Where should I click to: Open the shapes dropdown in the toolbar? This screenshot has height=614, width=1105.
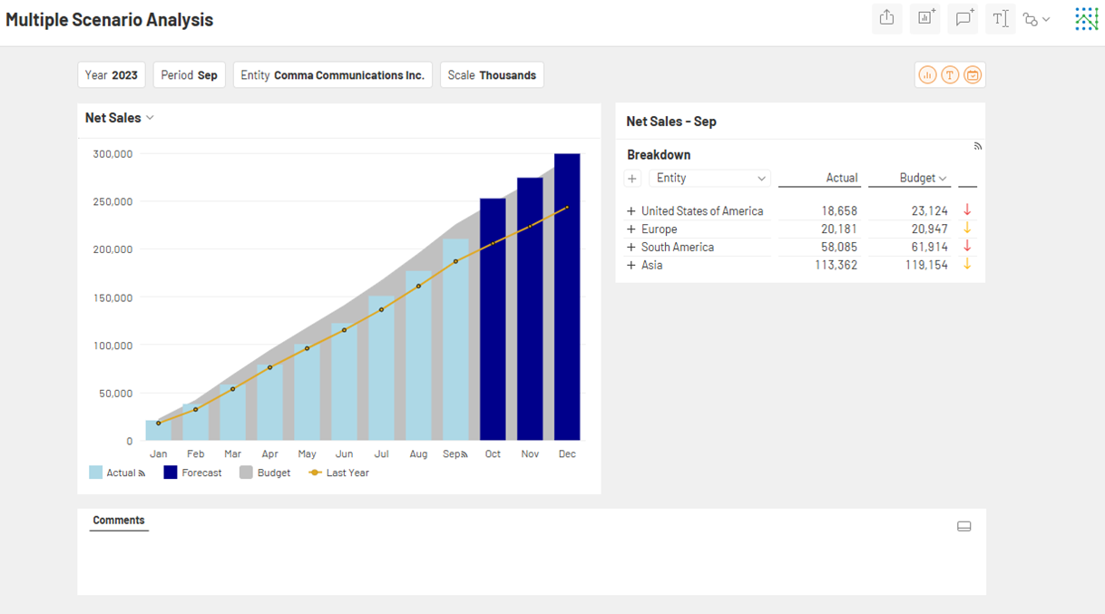click(1036, 19)
